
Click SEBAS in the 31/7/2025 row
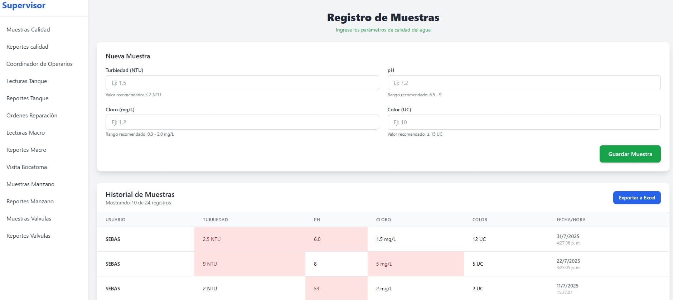pos(113,239)
